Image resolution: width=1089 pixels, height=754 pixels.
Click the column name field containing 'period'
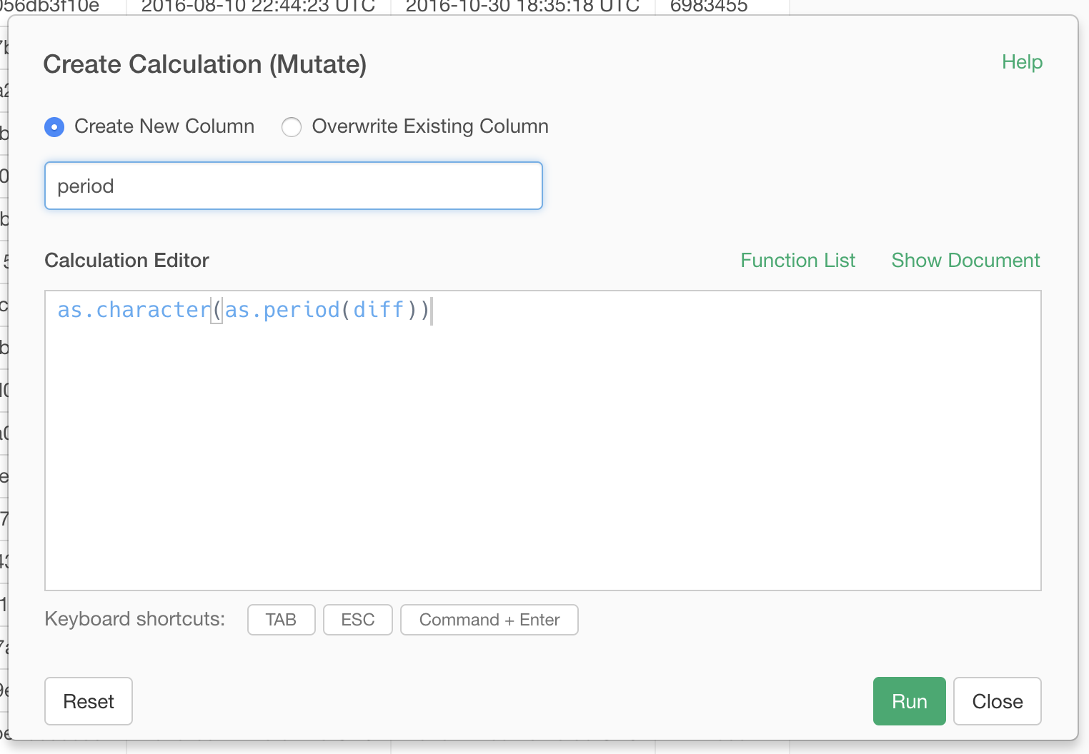coord(293,186)
